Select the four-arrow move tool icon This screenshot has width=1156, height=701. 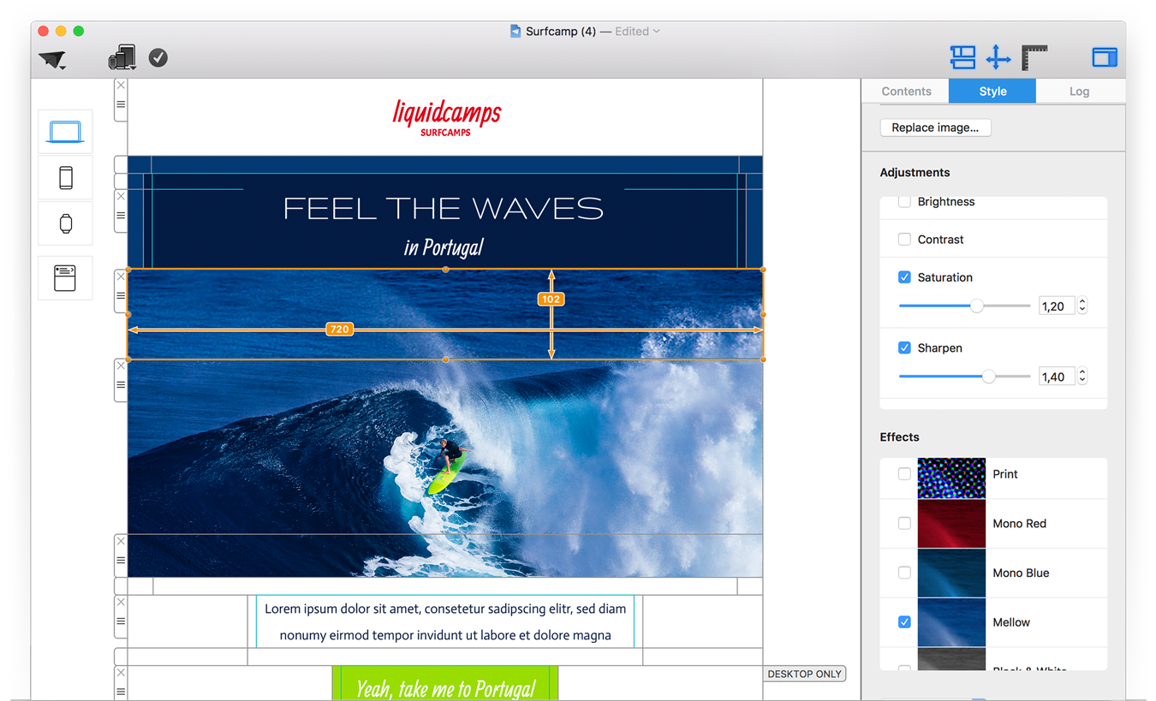pos(998,57)
